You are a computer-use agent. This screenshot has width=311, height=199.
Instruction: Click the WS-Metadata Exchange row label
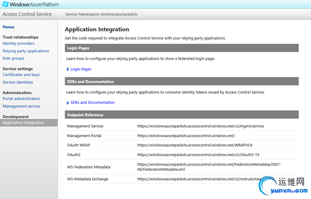click(88, 179)
